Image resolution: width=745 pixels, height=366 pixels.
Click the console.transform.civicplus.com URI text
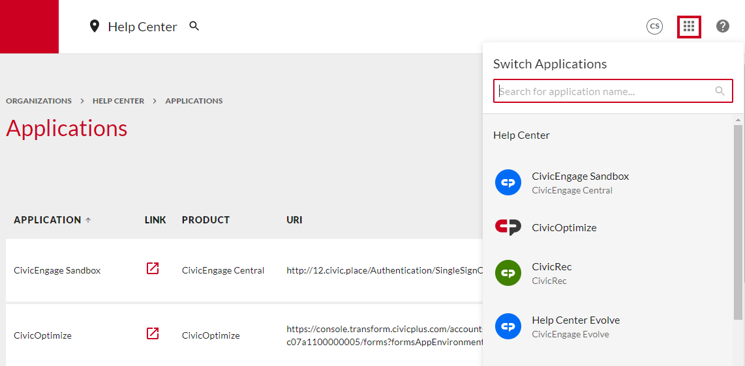[384, 335]
